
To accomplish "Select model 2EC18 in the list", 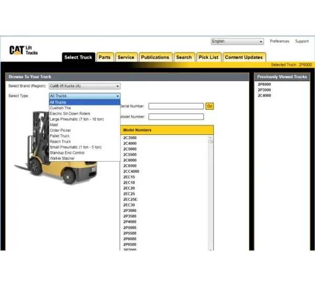I will [129, 183].
